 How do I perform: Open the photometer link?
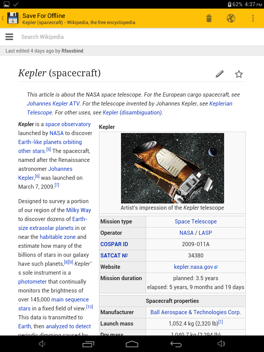pos(32,282)
